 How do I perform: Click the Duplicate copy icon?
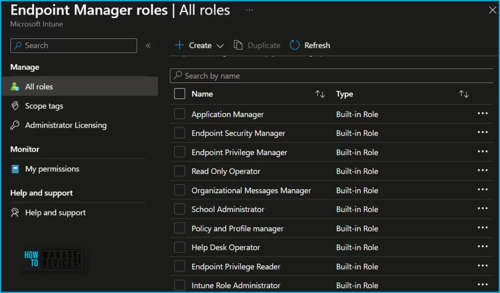[x=238, y=45]
